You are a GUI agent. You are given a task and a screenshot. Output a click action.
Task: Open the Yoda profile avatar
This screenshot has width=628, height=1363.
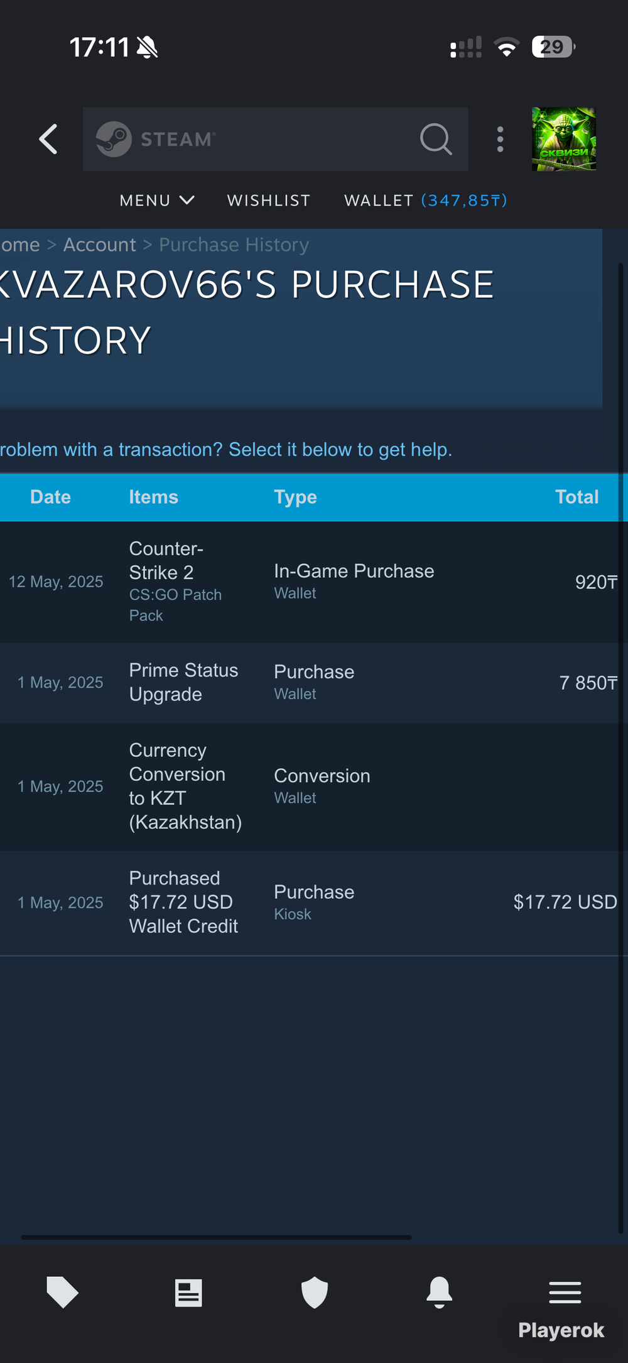tap(563, 139)
